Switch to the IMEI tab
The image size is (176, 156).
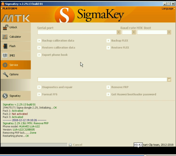(x=16, y=55)
